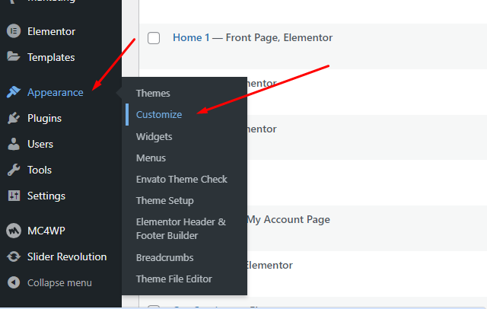The height and width of the screenshot is (309, 487).
Task: Click the Tools wrench icon
Action: click(x=13, y=170)
